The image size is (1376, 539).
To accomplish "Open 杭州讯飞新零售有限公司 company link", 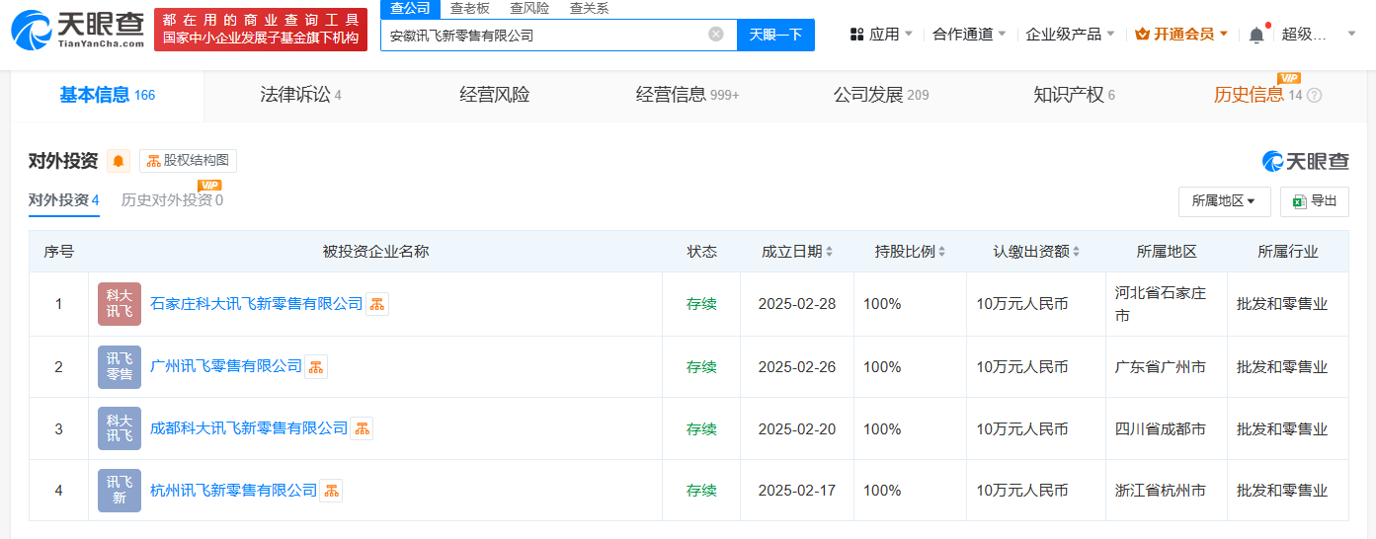I will coord(234,491).
